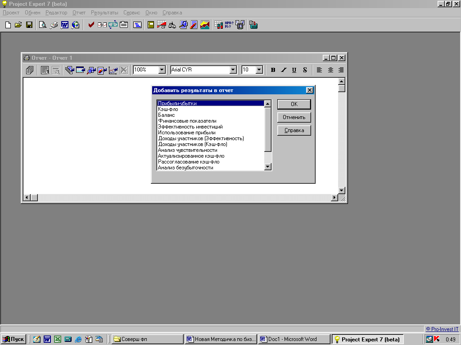The height and width of the screenshot is (345, 461).
Task: Click the Save floppy disk icon
Action: tap(29, 25)
